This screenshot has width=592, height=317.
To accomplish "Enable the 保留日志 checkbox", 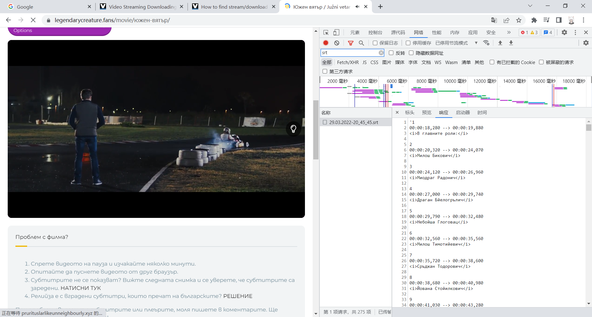I will pos(375,43).
